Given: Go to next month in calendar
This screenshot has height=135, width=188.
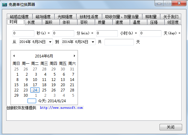Looking at the screenshot, I should point(74,56).
